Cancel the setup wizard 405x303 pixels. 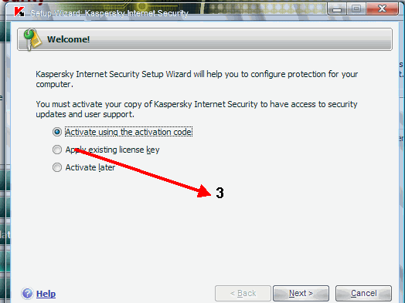tap(363, 293)
